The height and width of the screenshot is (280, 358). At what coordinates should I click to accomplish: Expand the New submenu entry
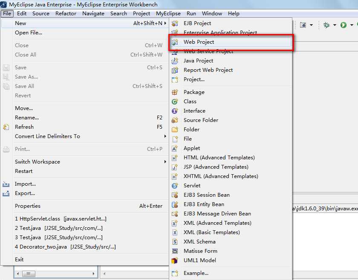point(84,23)
